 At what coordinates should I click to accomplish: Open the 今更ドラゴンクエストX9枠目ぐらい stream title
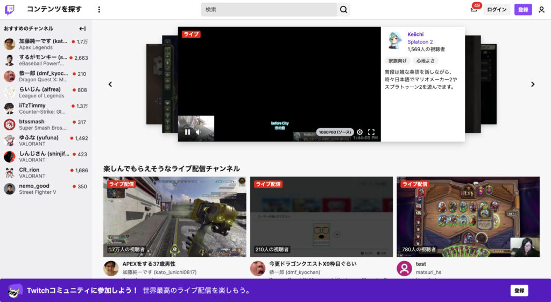click(x=313, y=264)
